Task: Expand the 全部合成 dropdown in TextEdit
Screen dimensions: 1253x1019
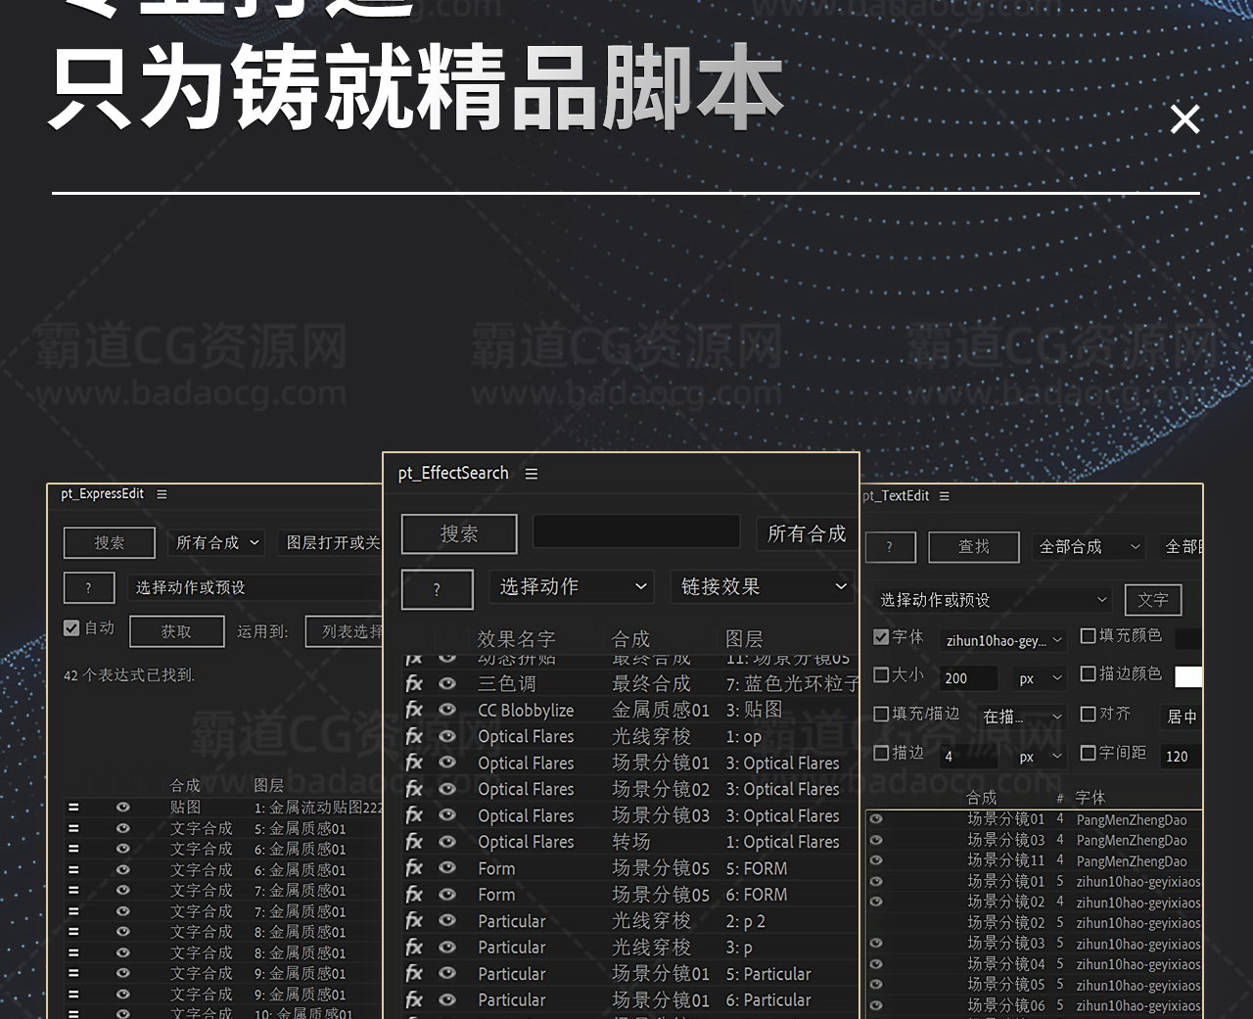Action: click(x=1089, y=547)
